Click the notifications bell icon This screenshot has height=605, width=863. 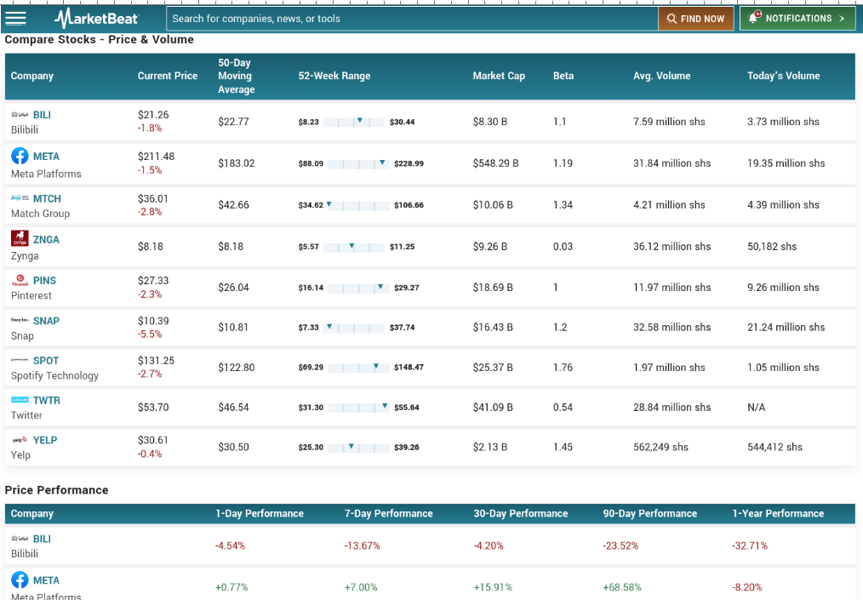click(753, 18)
